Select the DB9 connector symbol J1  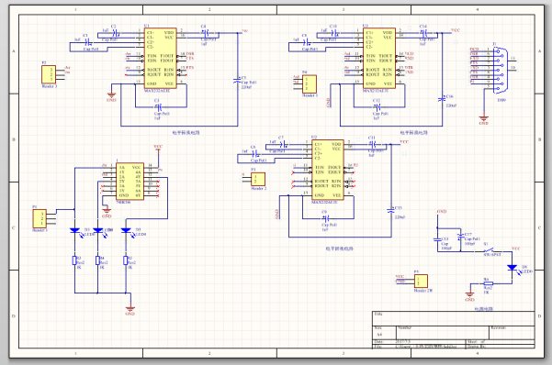501,71
